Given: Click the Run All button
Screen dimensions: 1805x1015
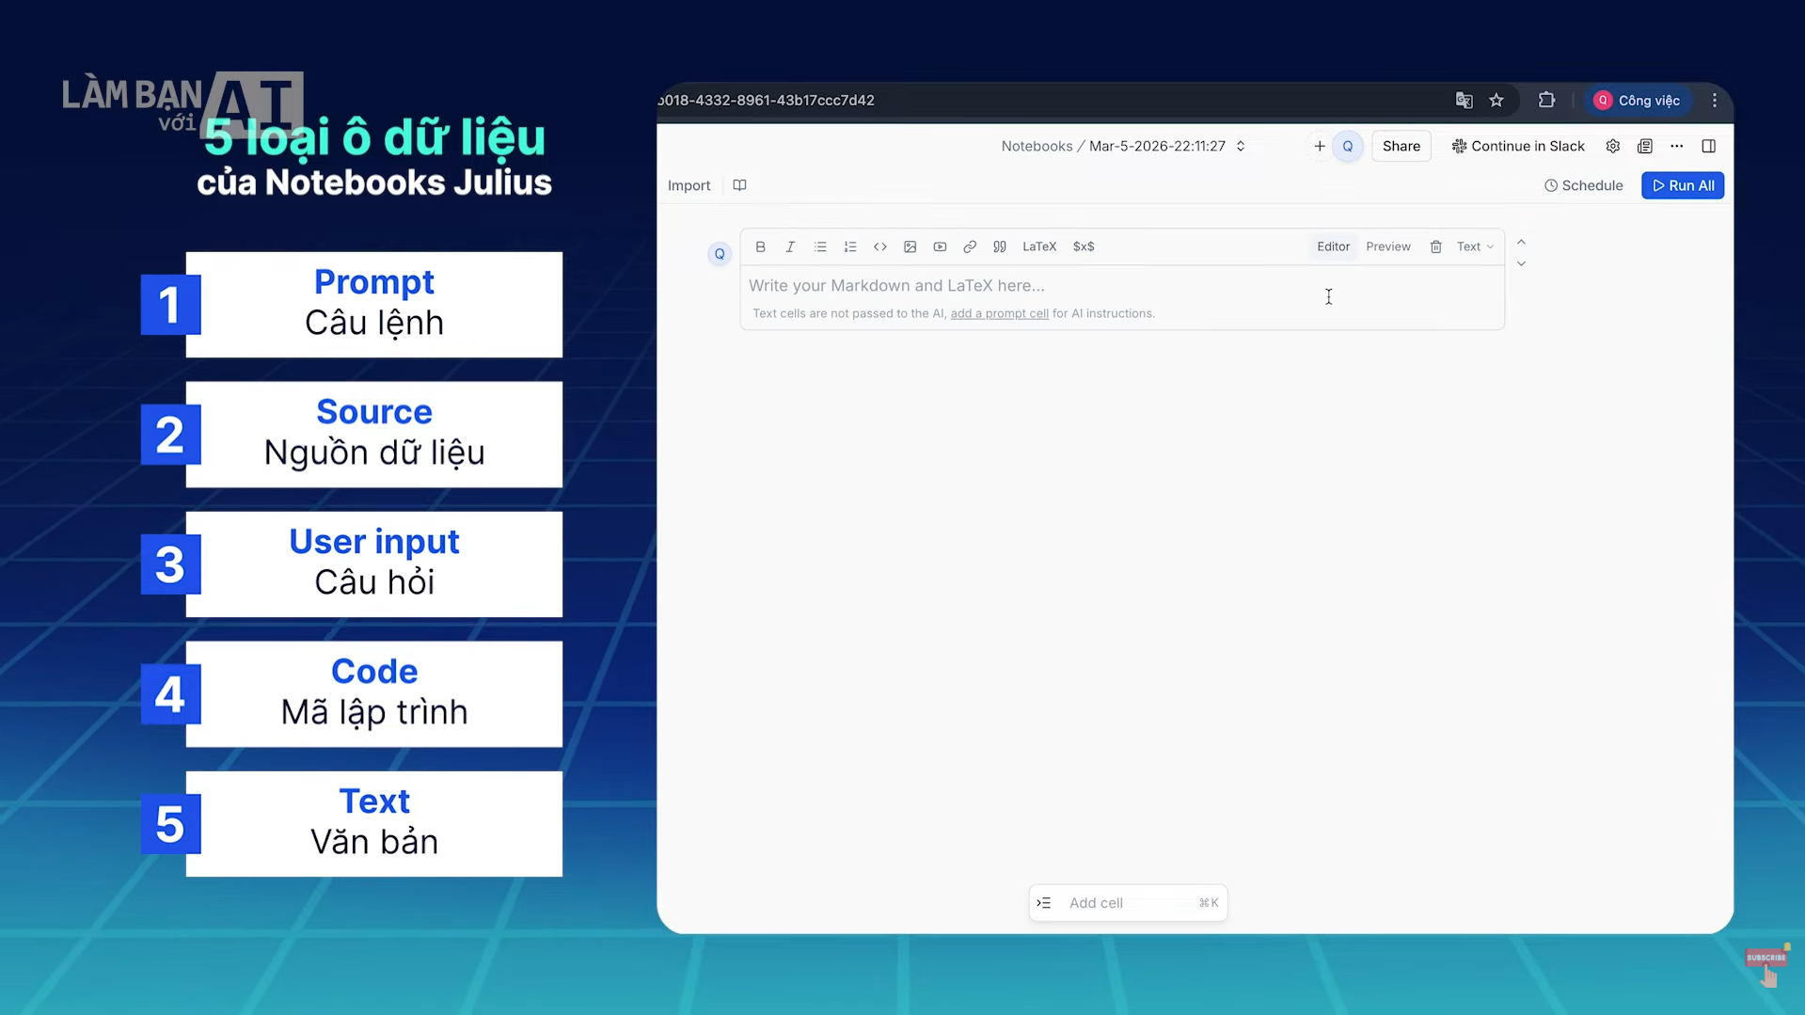Looking at the screenshot, I should pos(1682,185).
